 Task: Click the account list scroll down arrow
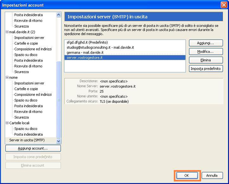click(59, 141)
